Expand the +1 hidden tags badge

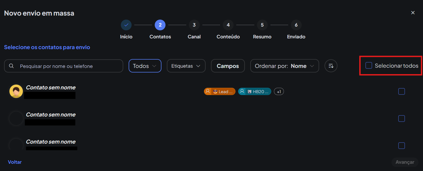point(279,92)
